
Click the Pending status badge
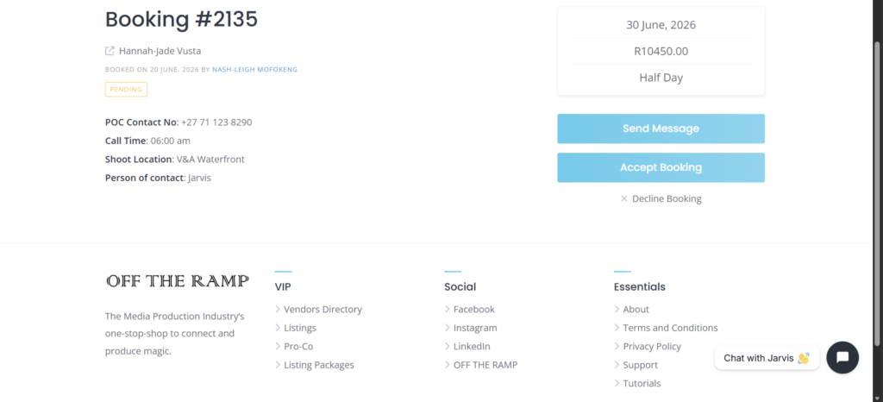point(126,90)
